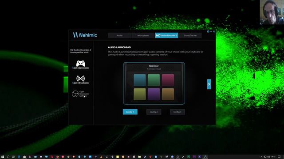
Task: Launch Opera browser from taskbar
Action: (52, 157)
